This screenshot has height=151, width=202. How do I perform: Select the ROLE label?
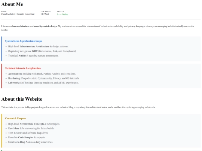[x=4, y=11]
